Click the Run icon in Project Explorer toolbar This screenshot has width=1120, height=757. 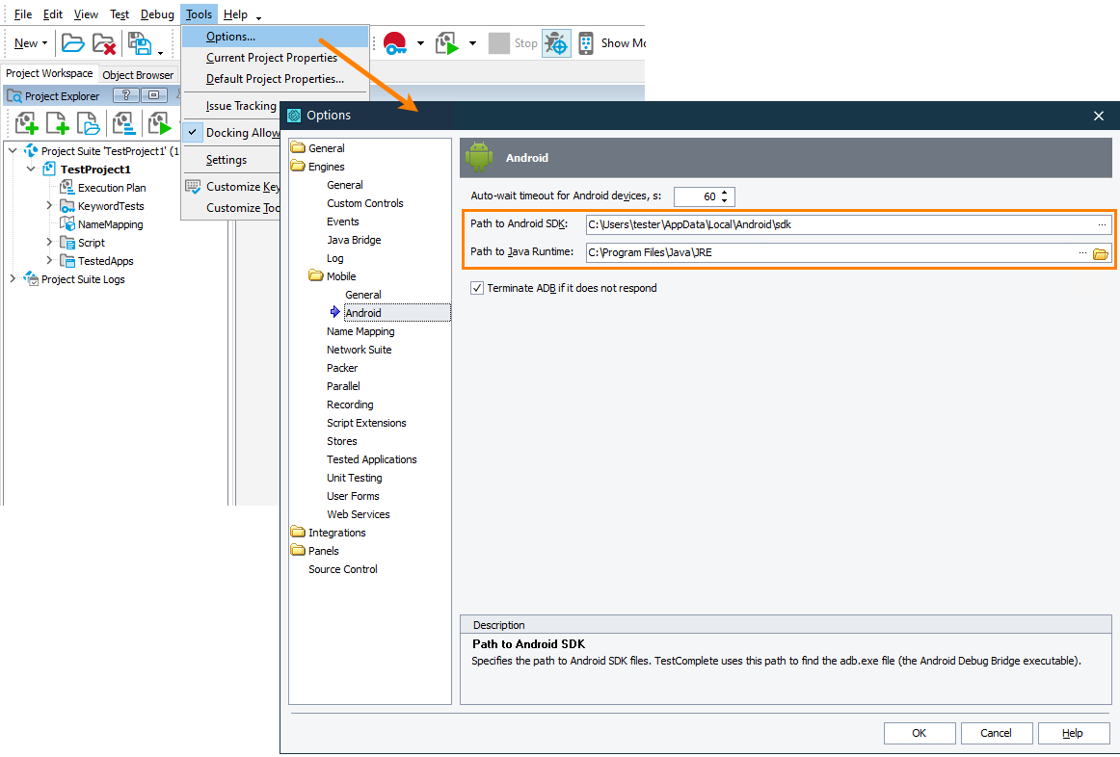click(x=159, y=124)
